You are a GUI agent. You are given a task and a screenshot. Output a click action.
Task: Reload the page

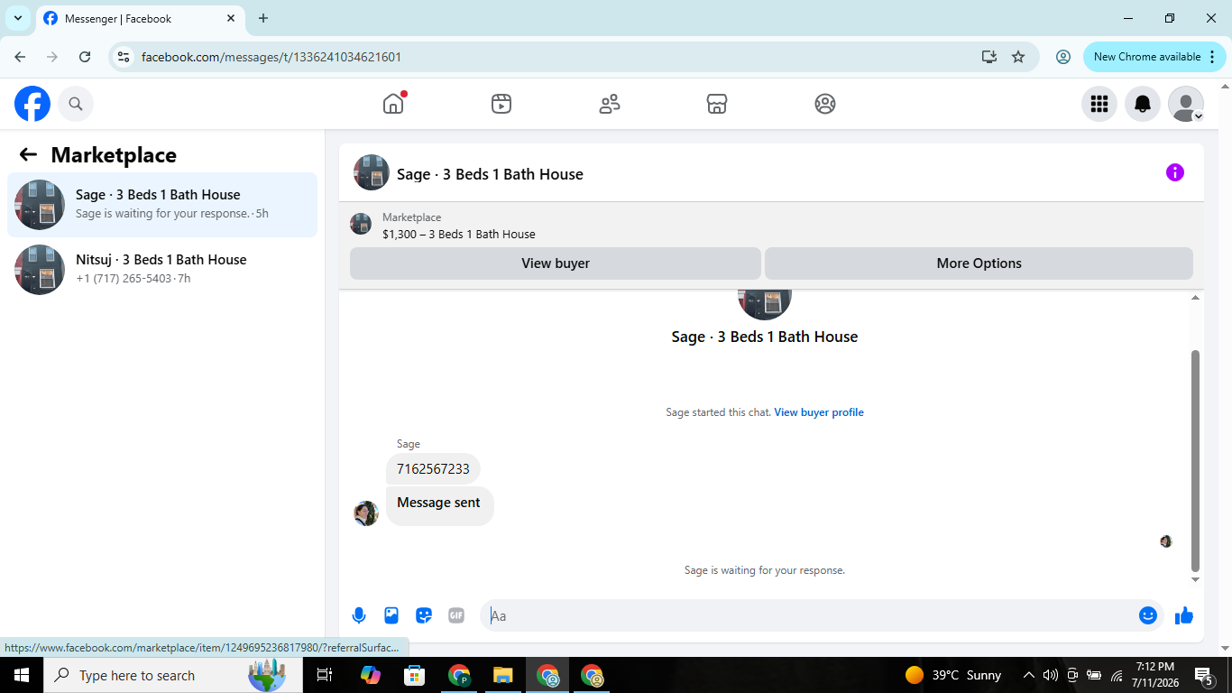[85, 57]
